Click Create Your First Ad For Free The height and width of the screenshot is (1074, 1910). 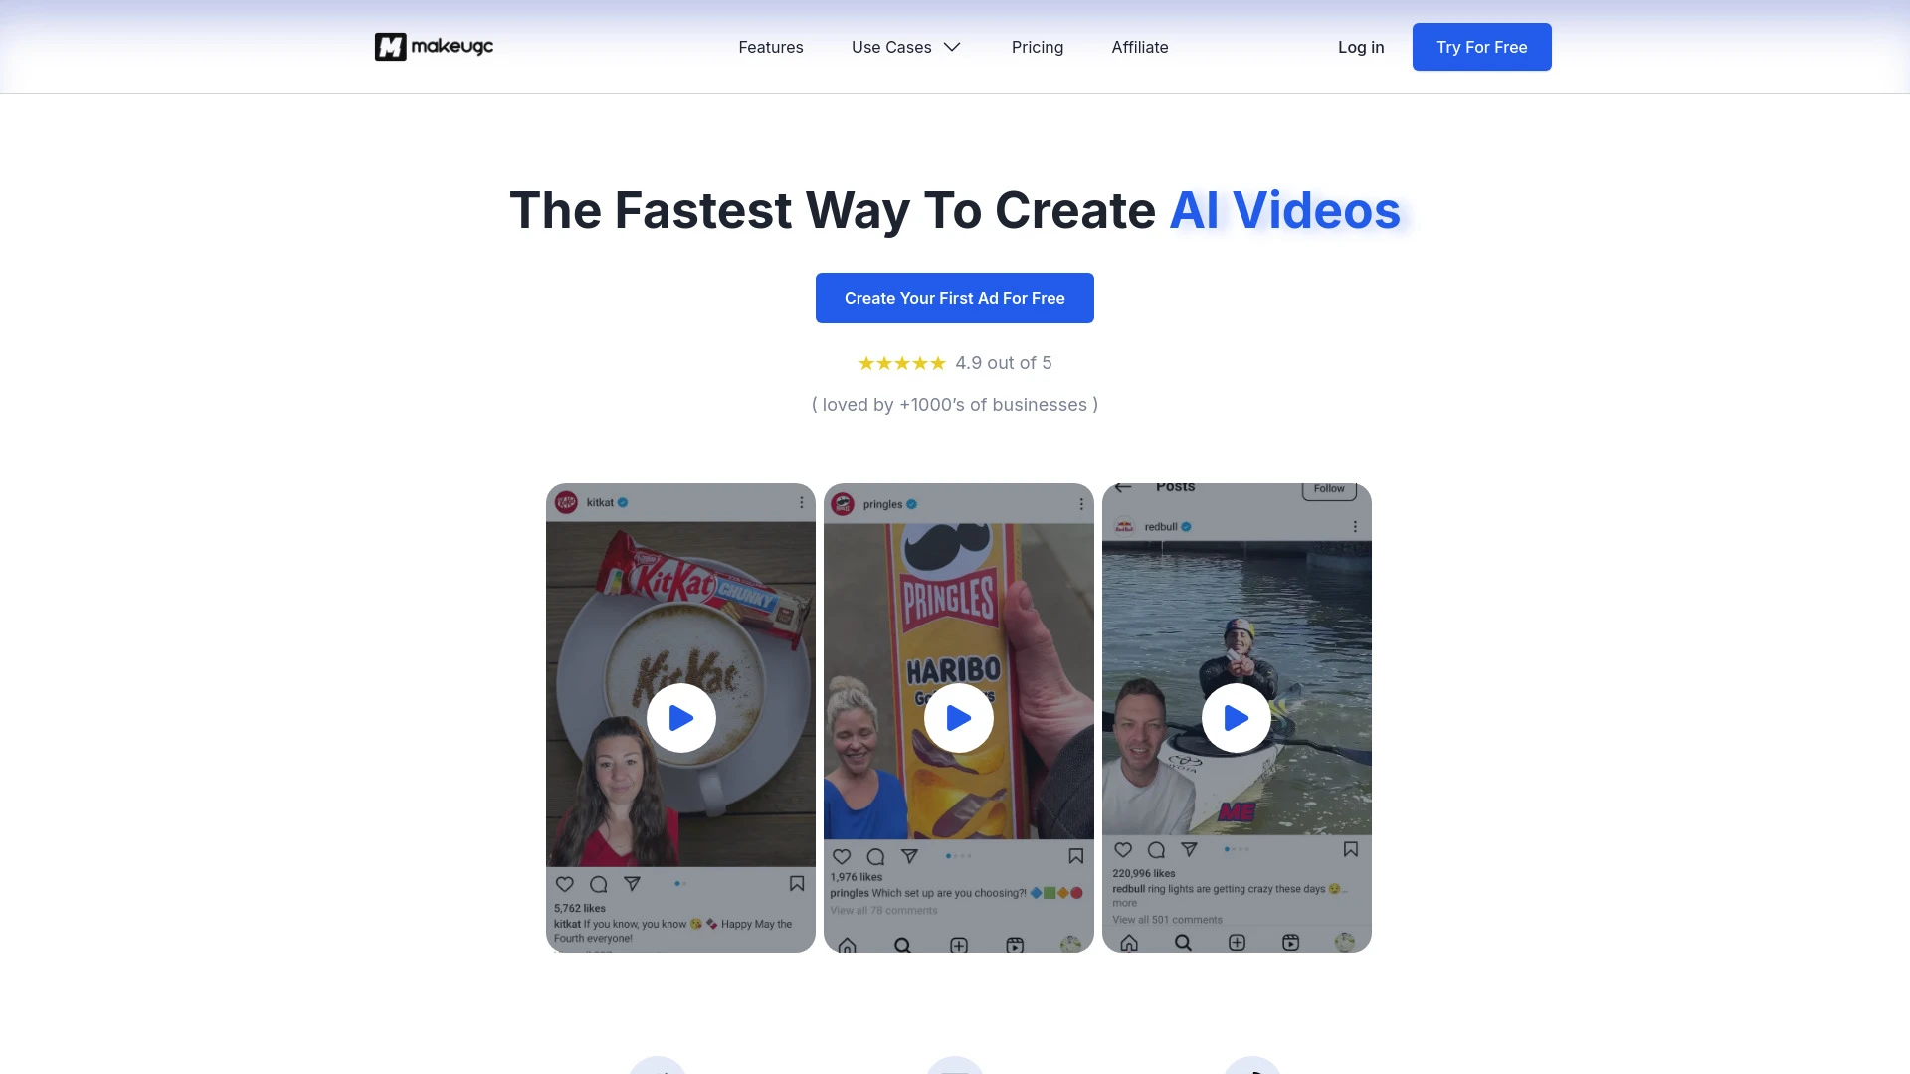click(954, 297)
